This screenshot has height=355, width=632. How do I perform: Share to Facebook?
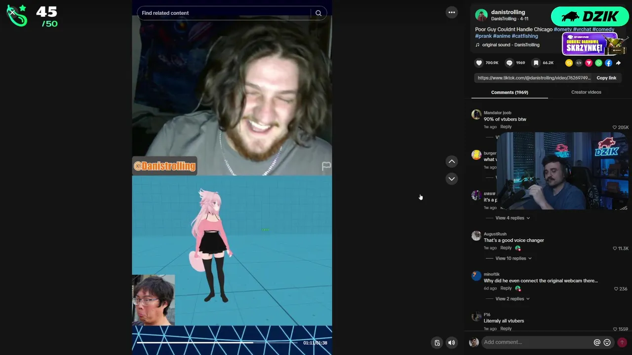tap(608, 63)
